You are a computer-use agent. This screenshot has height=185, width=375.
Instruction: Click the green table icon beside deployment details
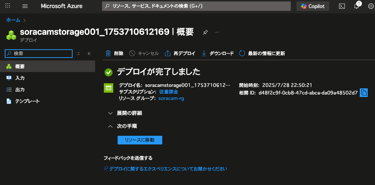coord(108,88)
